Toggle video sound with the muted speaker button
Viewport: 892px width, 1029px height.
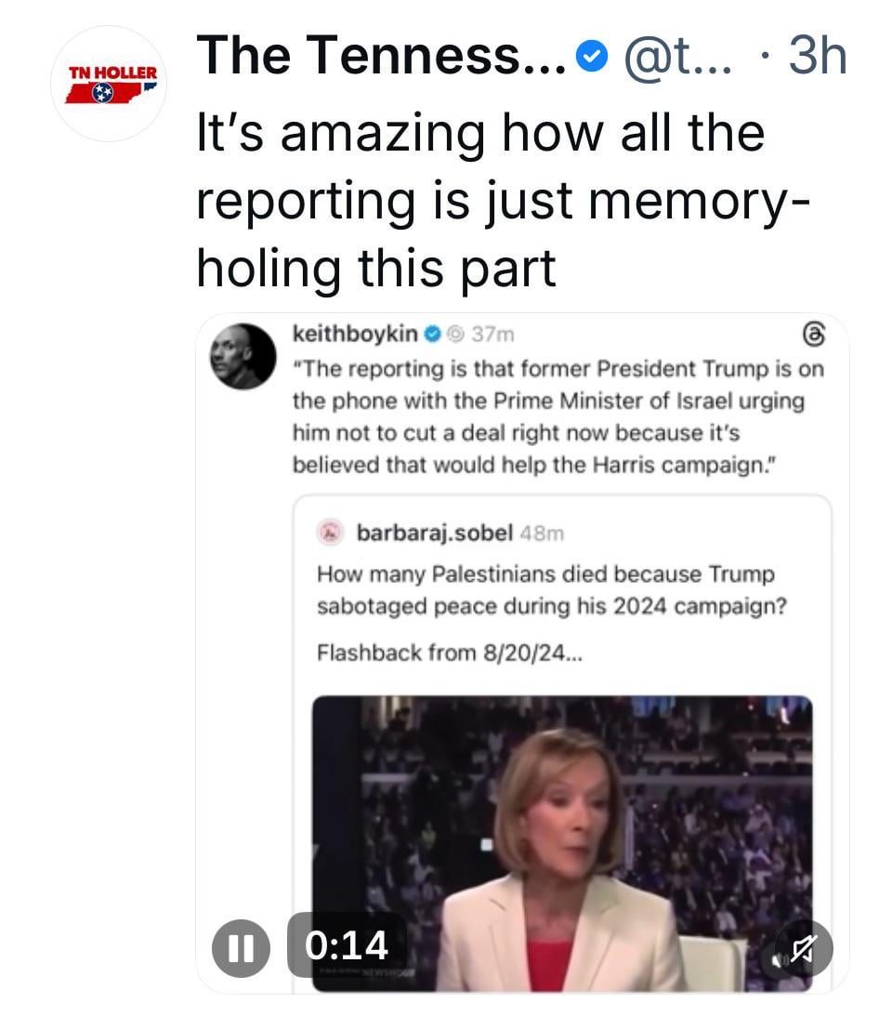pyautogui.click(x=801, y=948)
